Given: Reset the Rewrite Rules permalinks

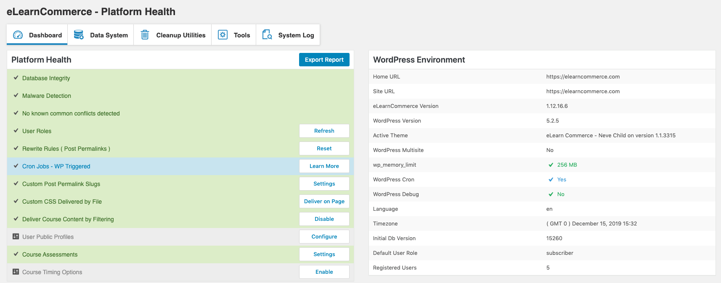Looking at the screenshot, I should click(x=324, y=149).
